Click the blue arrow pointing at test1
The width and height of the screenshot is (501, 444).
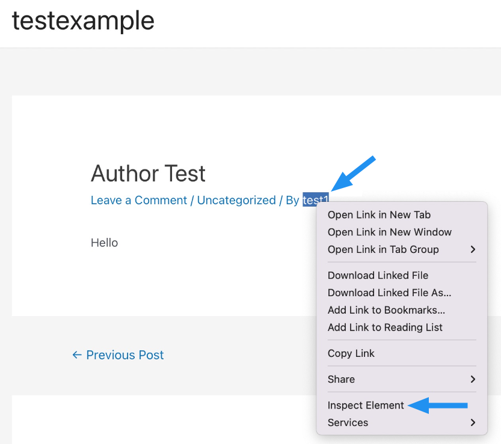point(354,174)
